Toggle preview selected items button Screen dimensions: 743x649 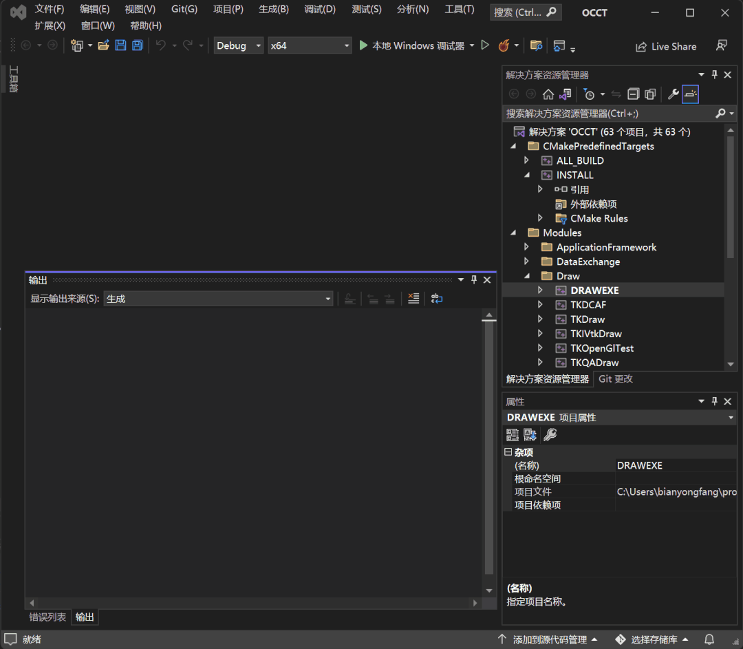(690, 94)
